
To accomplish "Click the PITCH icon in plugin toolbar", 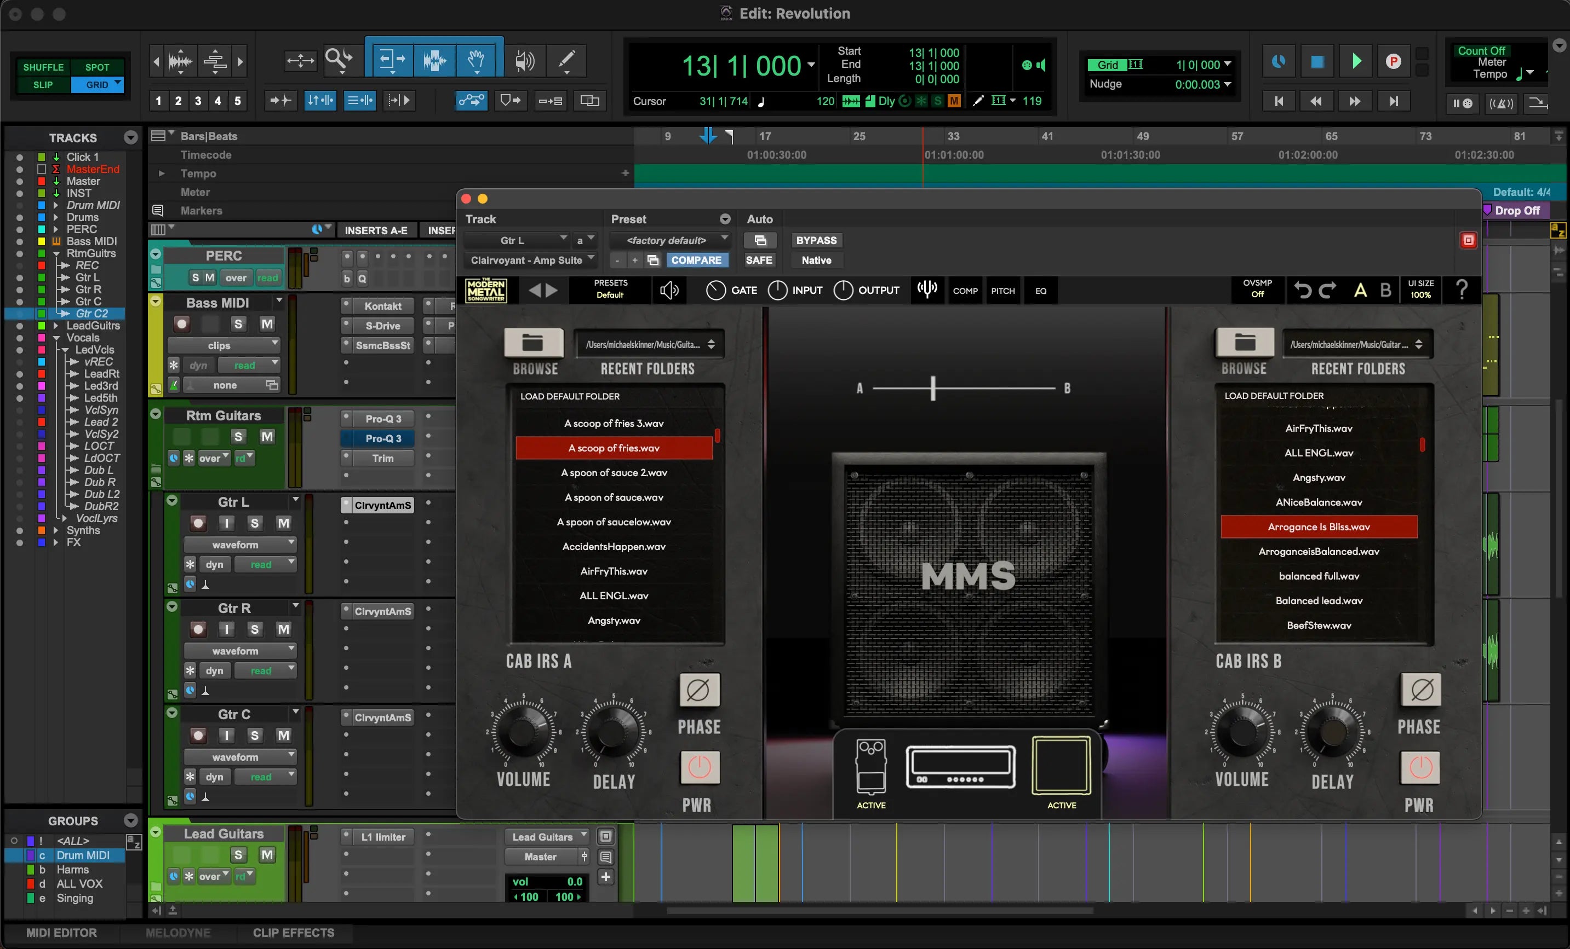I will point(1001,290).
